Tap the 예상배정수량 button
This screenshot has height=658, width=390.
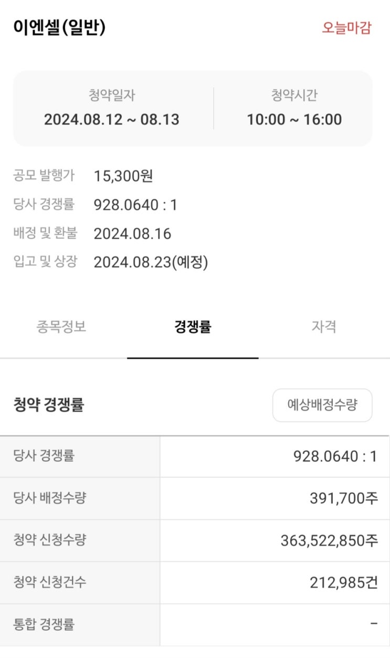point(322,405)
